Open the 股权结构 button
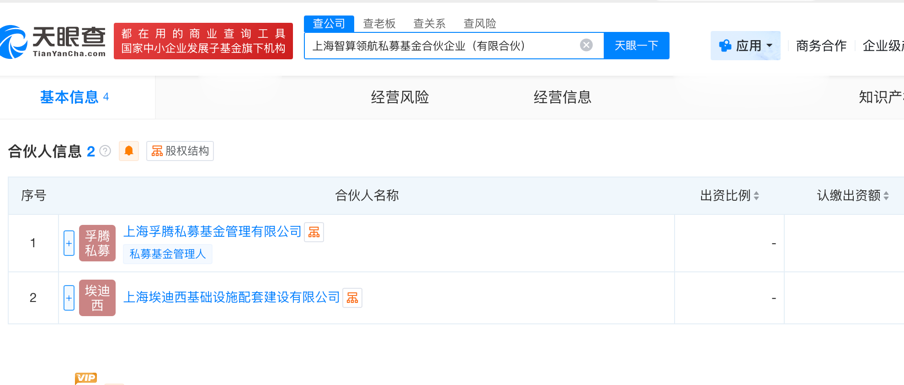This screenshot has height=385, width=904. (180, 151)
